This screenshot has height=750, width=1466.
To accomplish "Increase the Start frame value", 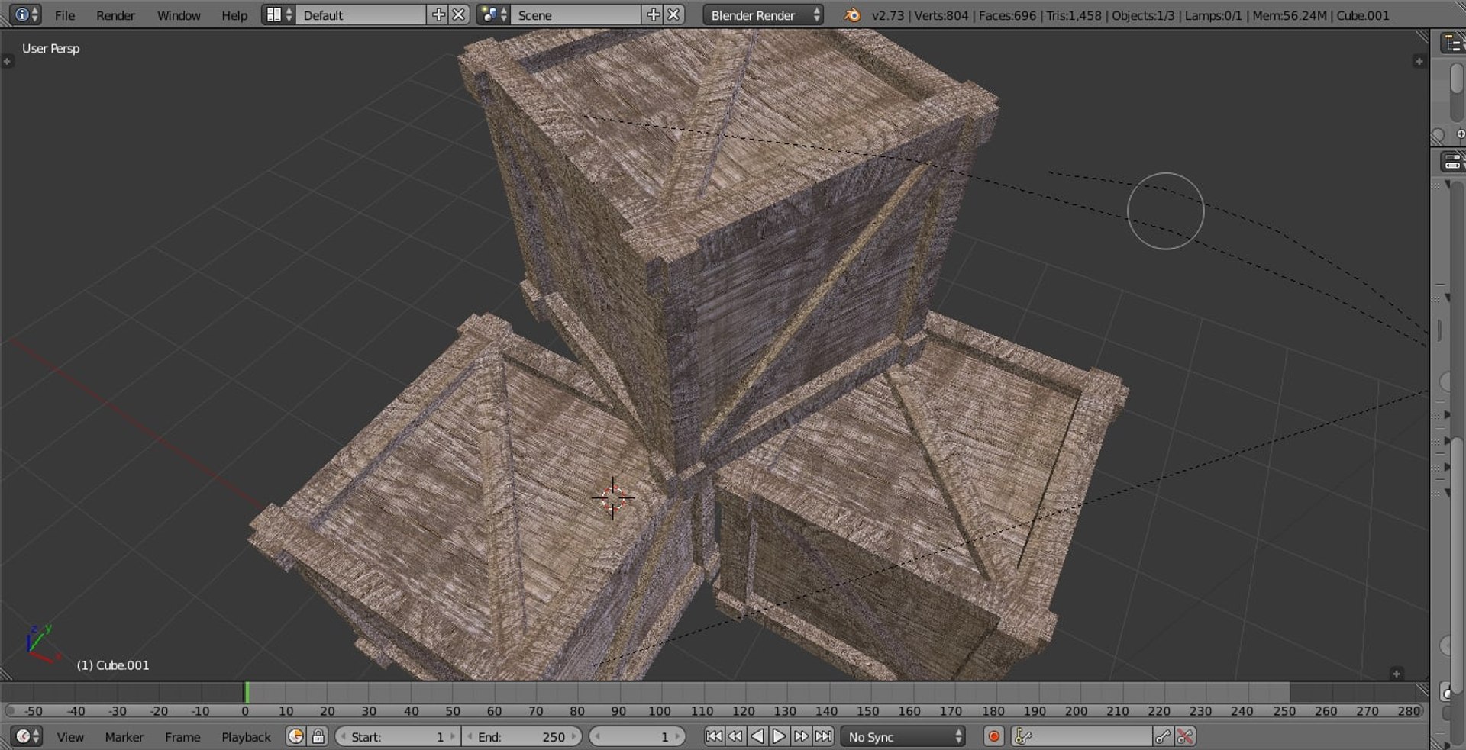I will 452,736.
